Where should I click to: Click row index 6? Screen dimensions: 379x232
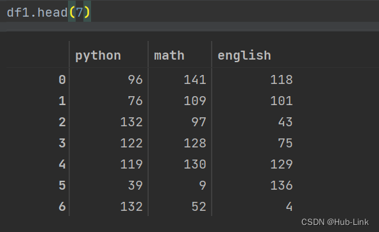click(62, 206)
